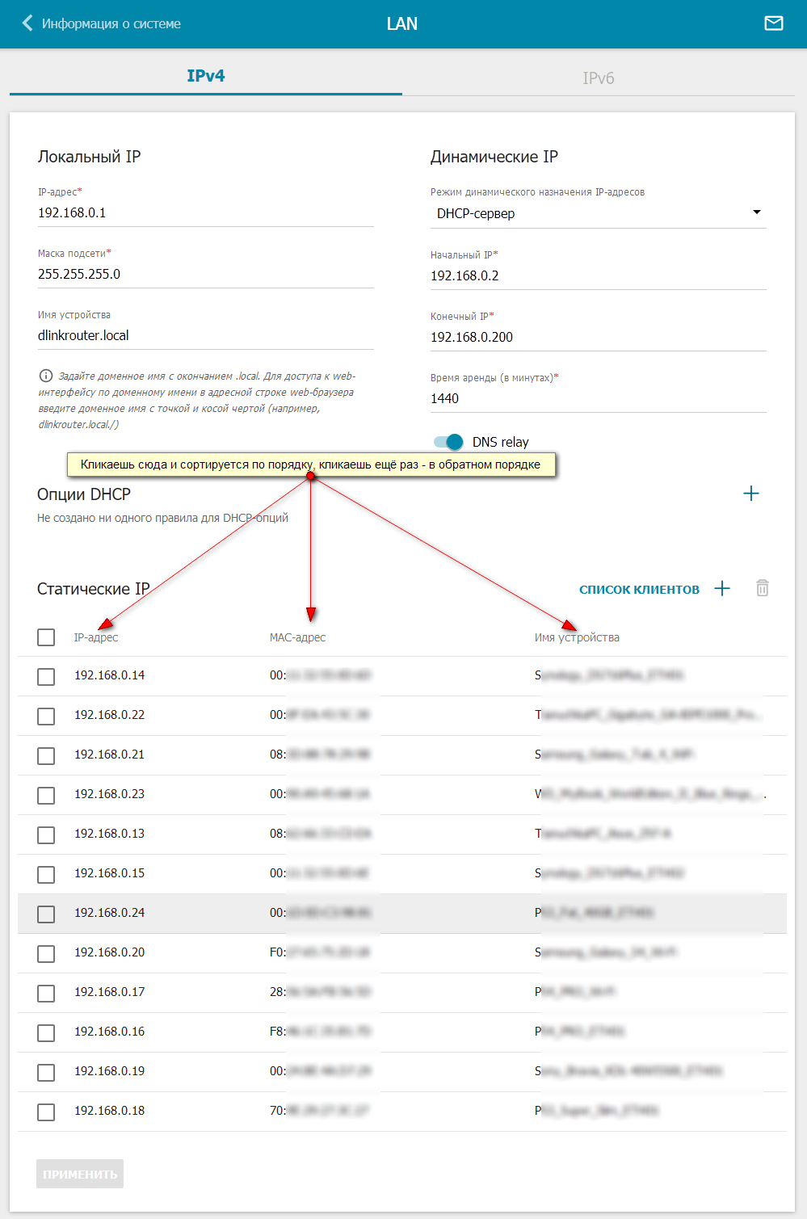The width and height of the screenshot is (807, 1219).
Task: Click the back arrow icon in header
Action: pos(27,23)
